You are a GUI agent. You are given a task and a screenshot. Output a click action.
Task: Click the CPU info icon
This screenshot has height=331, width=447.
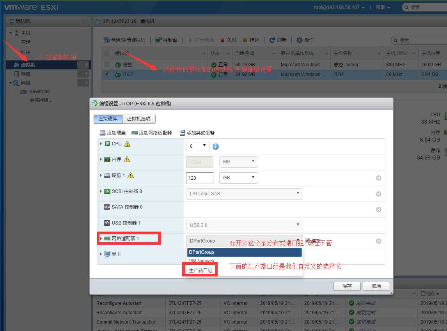(216, 147)
